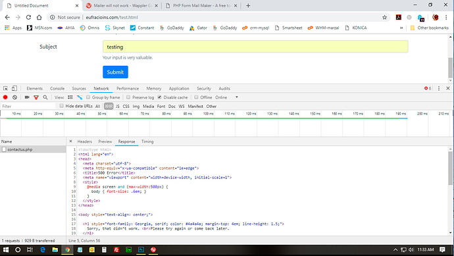Select the XHR filter button

109,106
